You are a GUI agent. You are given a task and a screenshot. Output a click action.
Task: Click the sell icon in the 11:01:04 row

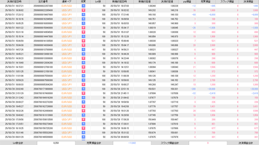pos(84,76)
